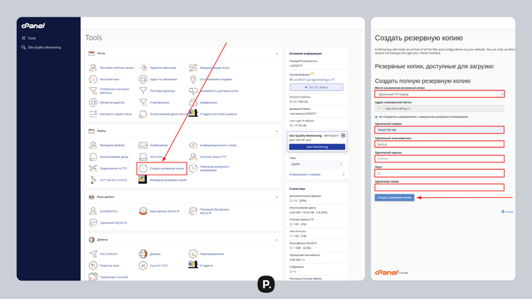
Task: Open the Редактор зоны icon
Action: click(x=93, y=266)
